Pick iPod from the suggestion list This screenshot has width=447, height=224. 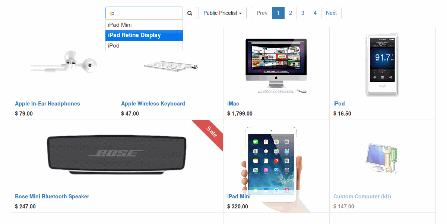[144, 46]
